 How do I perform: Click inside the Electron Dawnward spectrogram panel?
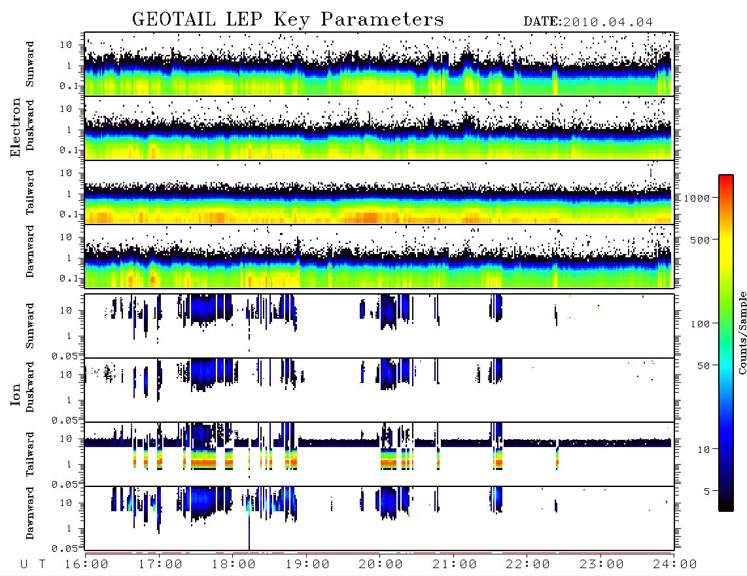[379, 257]
